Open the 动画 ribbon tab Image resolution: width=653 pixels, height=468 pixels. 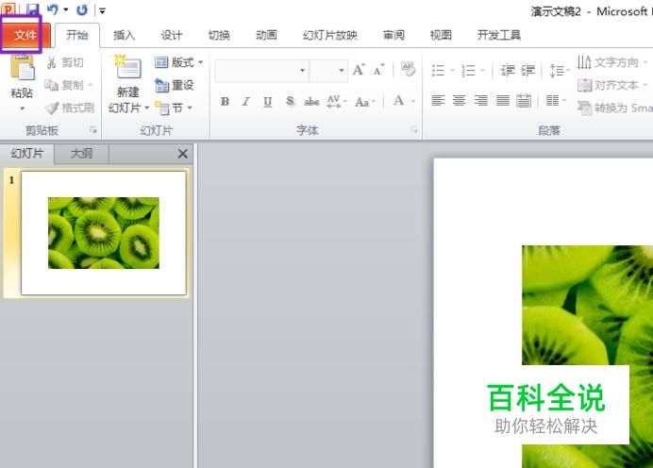tap(266, 36)
